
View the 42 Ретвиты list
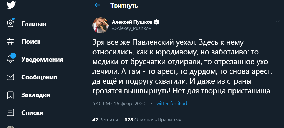point(105,120)
